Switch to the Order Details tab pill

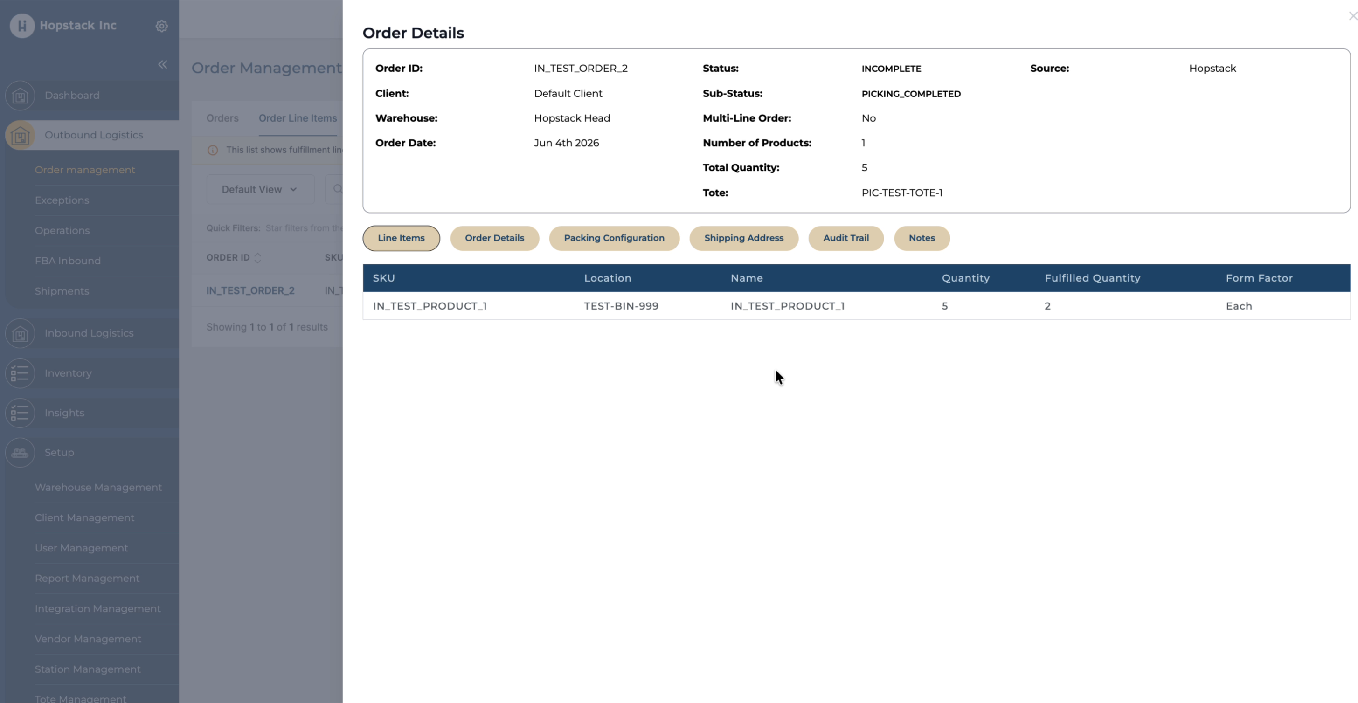pyautogui.click(x=494, y=238)
